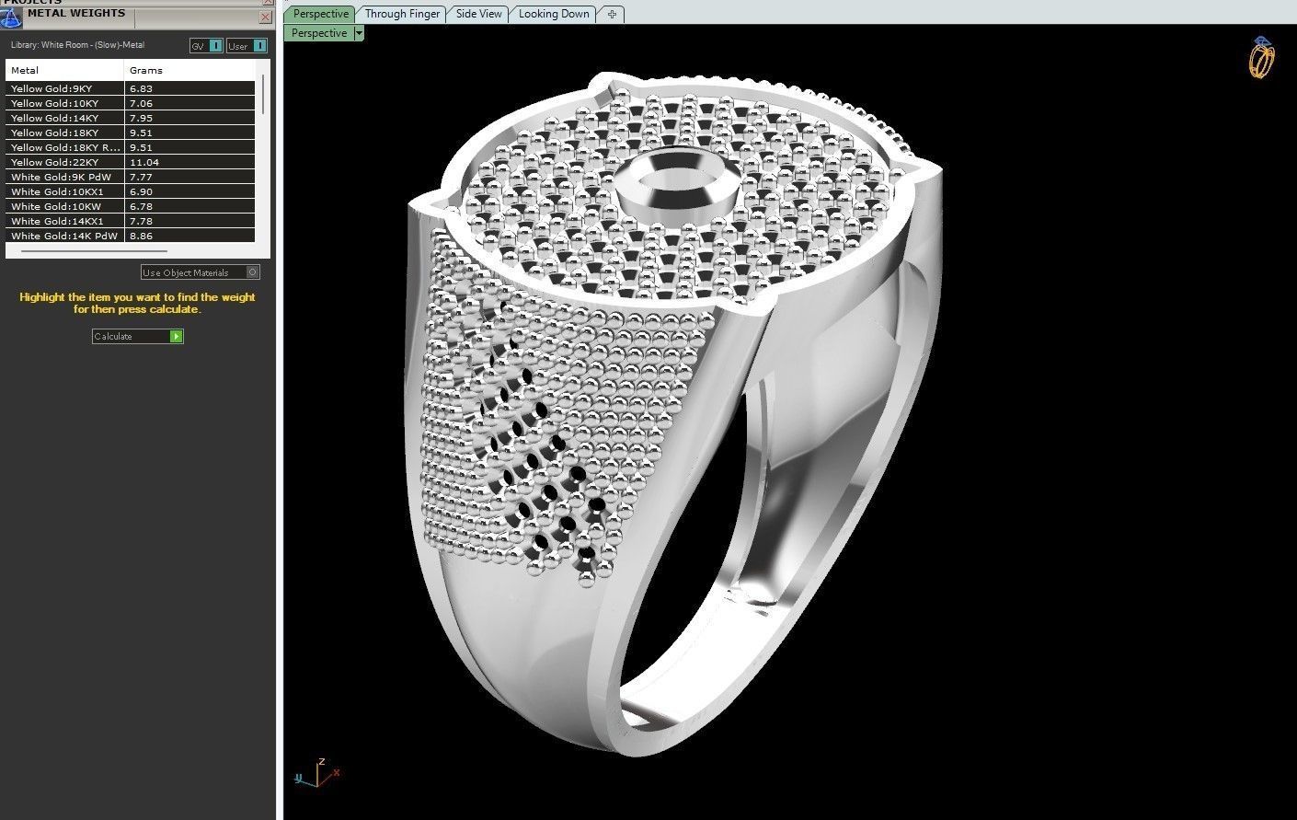This screenshot has height=820, width=1297.
Task: Click the XYZ axis gizmo in viewport
Action: click(317, 773)
